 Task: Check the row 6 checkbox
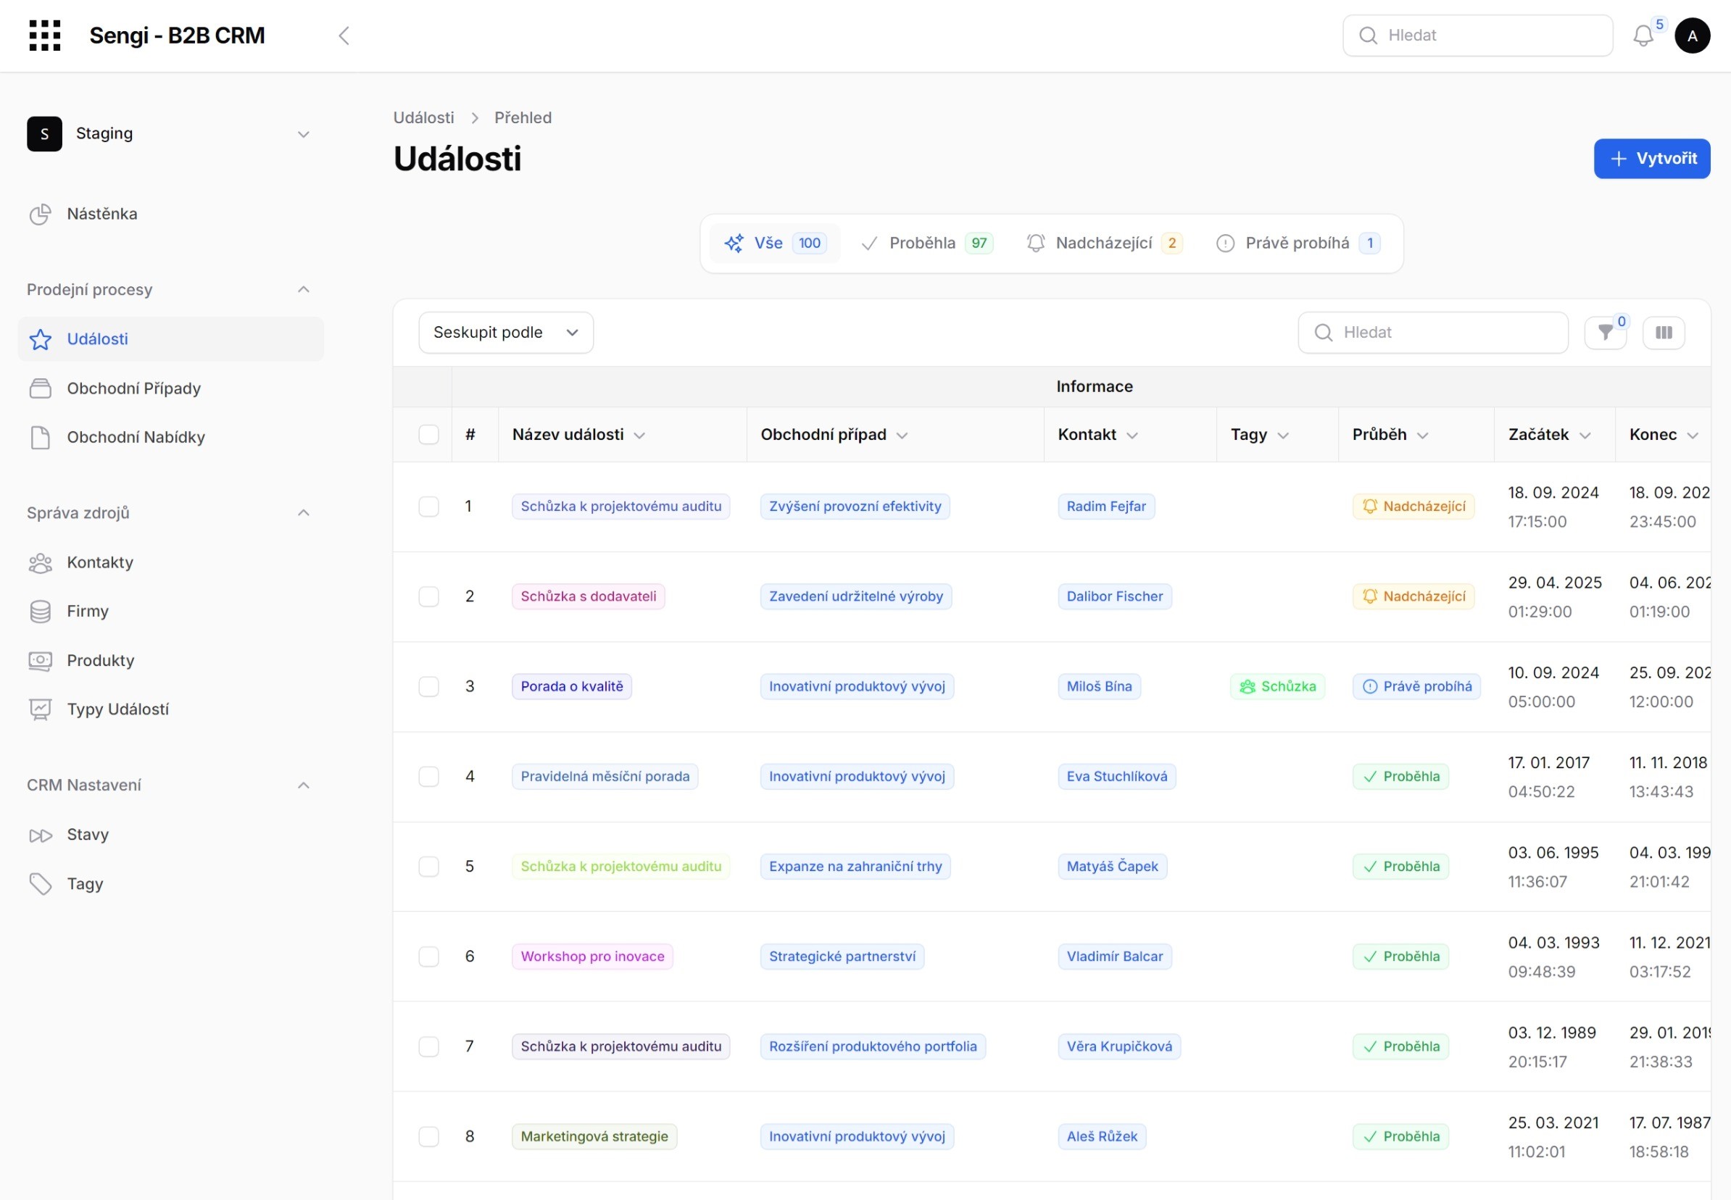click(428, 957)
